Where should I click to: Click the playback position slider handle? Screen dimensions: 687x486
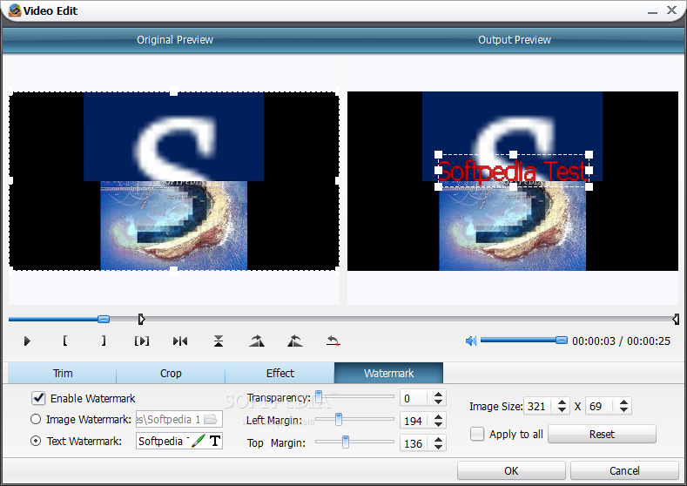tap(104, 319)
